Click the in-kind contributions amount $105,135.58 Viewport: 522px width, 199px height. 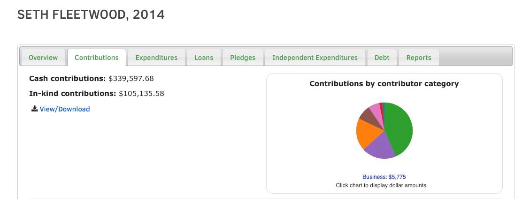(x=141, y=94)
